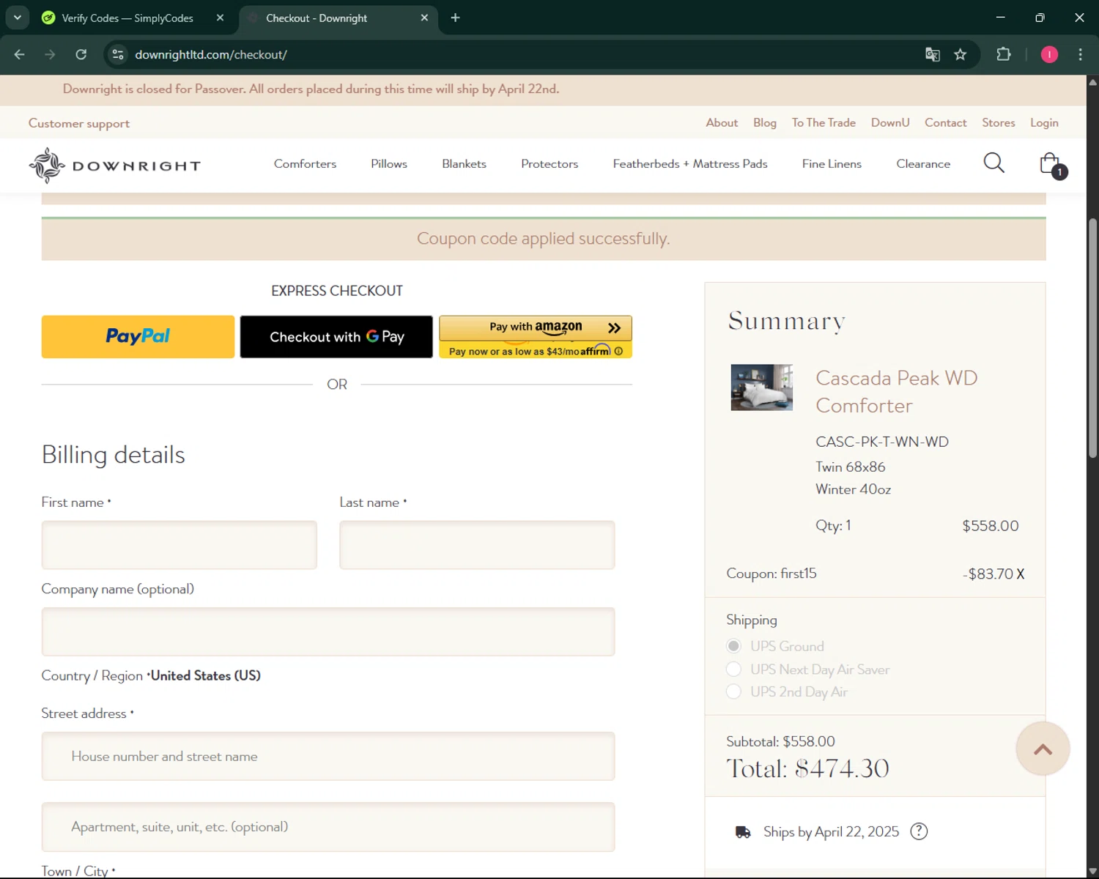Click the browser back arrow
Image resolution: width=1099 pixels, height=879 pixels.
click(20, 54)
